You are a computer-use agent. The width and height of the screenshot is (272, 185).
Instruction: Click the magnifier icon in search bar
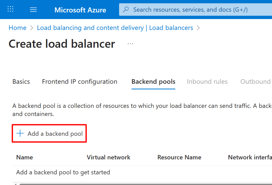click(126, 10)
